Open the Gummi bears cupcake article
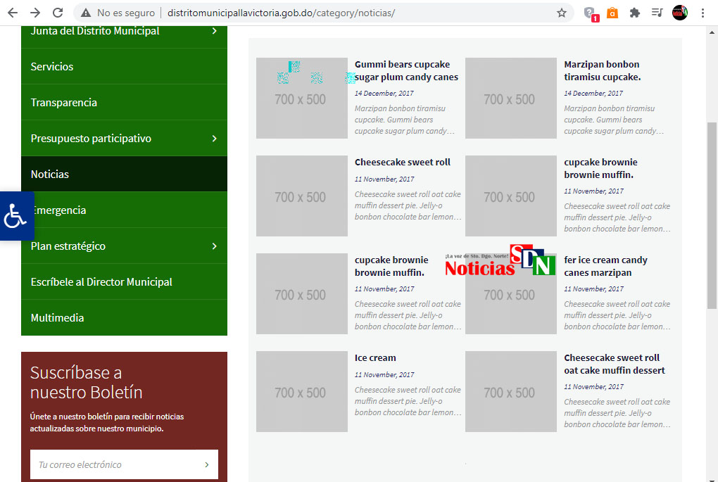The height and width of the screenshot is (482, 718). [406, 71]
